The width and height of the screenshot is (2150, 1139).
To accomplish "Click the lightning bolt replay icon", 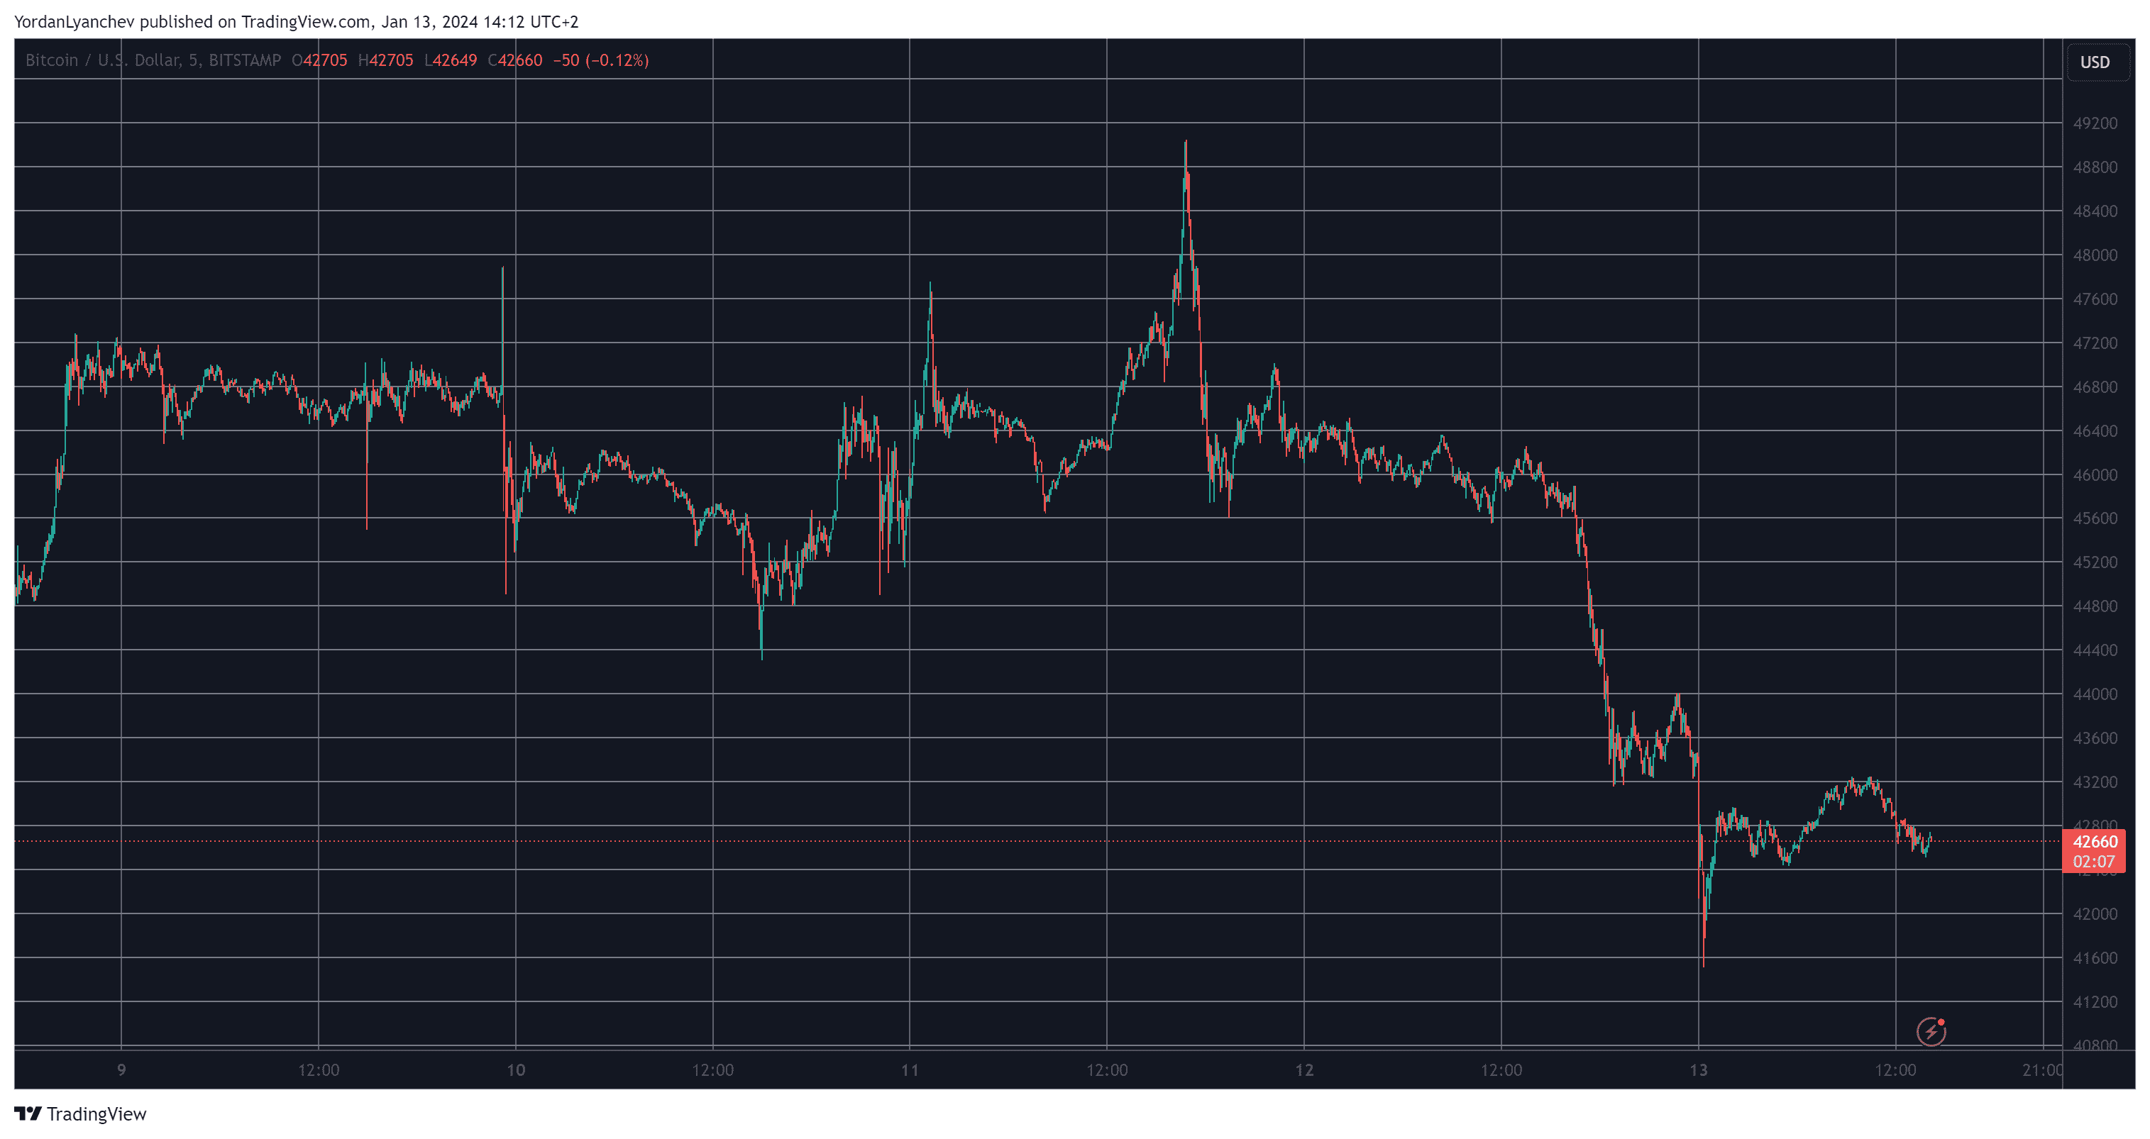I will point(1931,1031).
